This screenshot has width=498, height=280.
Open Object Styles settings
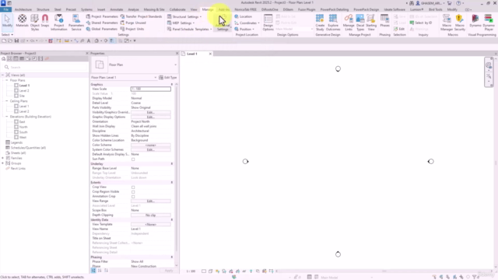click(35, 22)
